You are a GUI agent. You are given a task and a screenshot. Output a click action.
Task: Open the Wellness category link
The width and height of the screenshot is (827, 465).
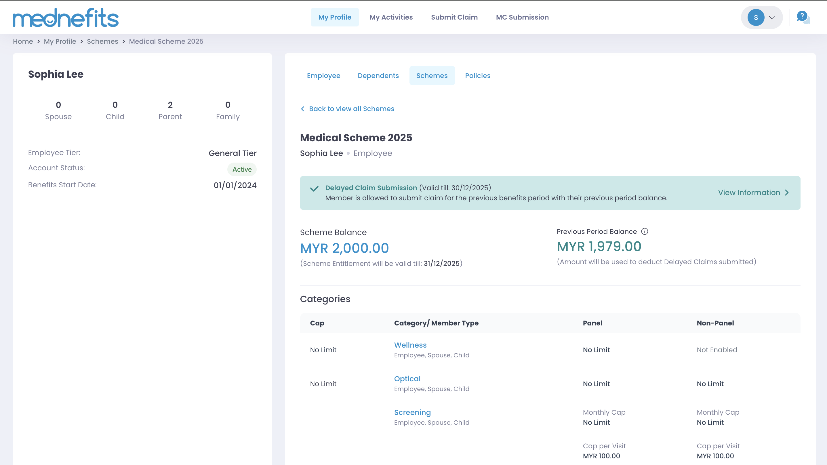[410, 345]
